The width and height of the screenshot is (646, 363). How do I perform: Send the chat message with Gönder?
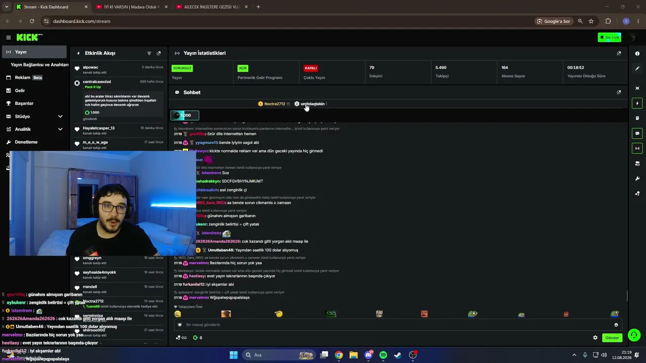click(612, 338)
